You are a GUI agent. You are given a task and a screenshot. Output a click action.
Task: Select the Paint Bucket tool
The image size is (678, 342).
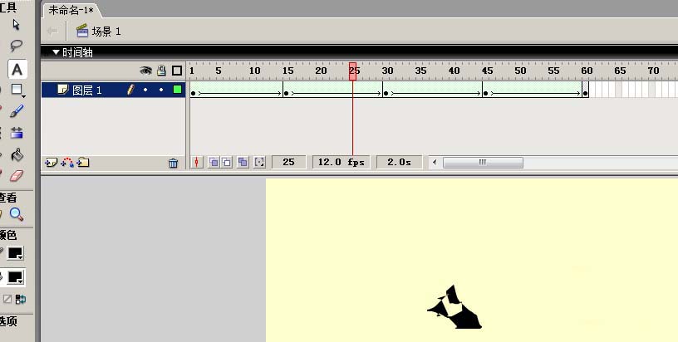tap(17, 154)
